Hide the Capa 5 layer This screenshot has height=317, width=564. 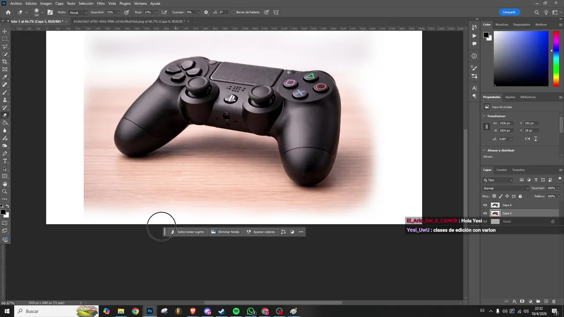click(485, 214)
